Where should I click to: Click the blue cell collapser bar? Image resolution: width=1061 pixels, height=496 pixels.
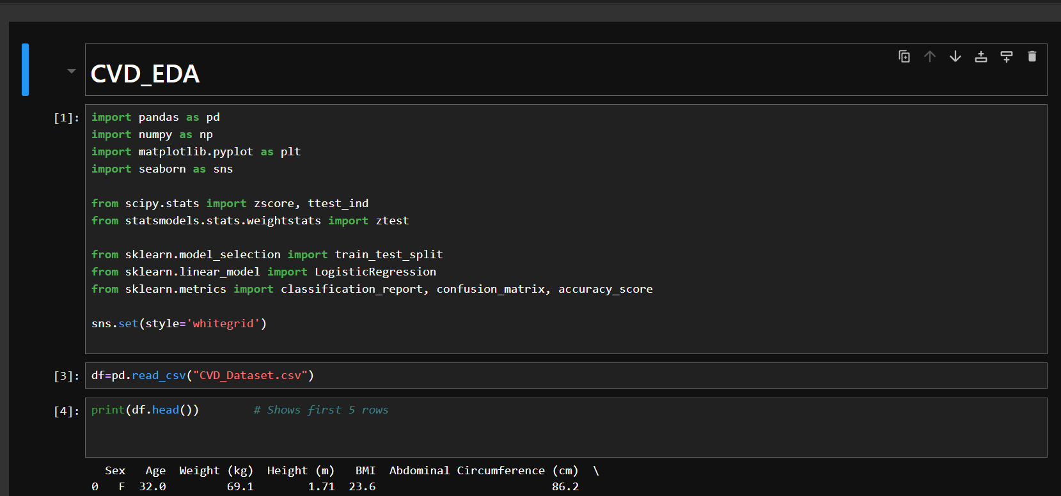[25, 70]
